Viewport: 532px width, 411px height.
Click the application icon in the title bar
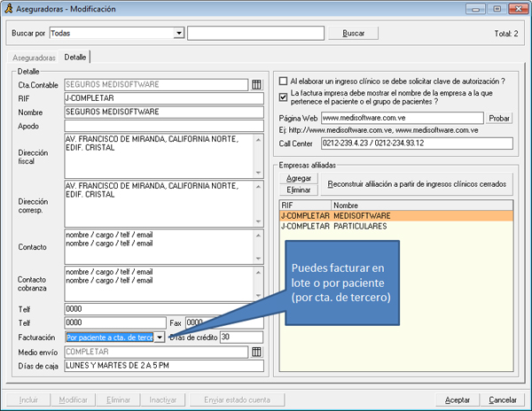(x=10, y=8)
